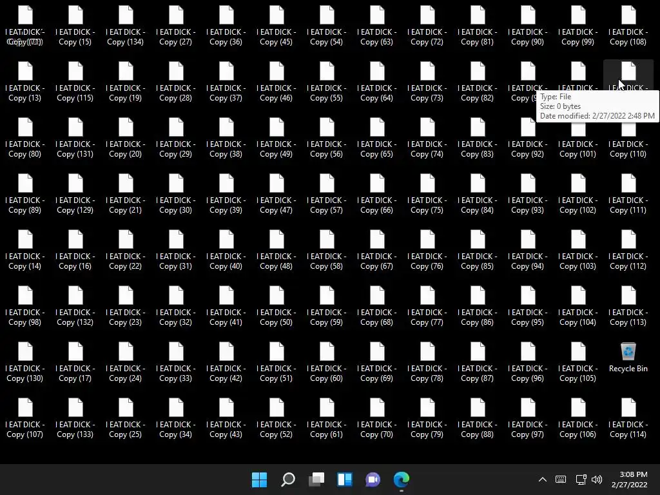Select the file labeled Copy (108)

(x=628, y=25)
